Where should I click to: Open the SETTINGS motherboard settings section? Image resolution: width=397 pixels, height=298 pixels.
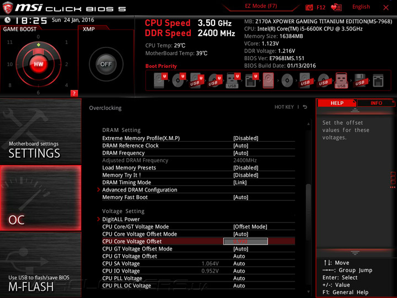40,131
